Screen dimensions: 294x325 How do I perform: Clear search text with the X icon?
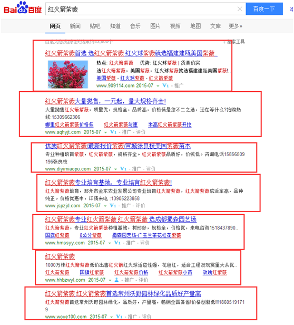[x=240, y=9]
